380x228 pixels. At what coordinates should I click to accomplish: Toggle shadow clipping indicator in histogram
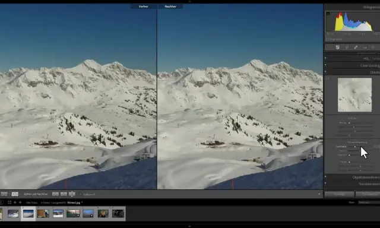coord(328,14)
